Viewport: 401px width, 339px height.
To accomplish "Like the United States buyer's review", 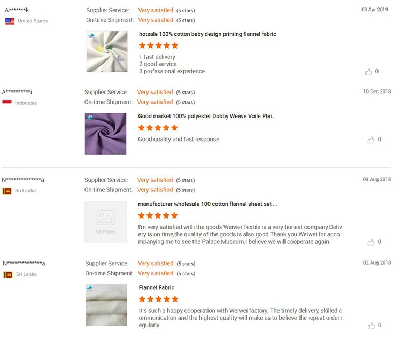I will point(369,72).
